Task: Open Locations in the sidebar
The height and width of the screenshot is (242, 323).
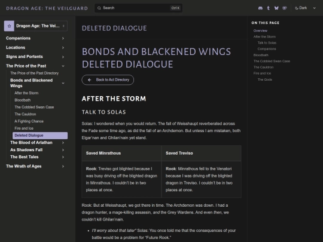Action: (x=16, y=47)
